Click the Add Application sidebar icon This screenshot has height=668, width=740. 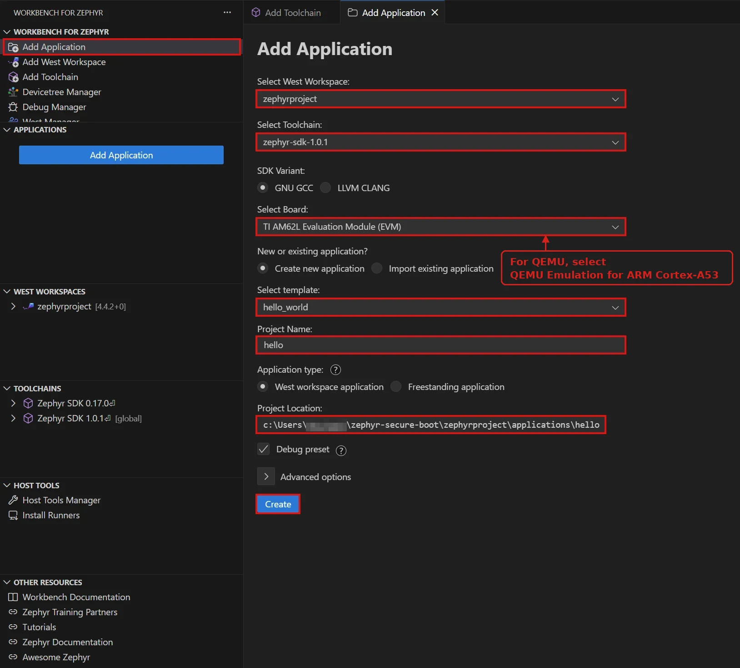(13, 47)
